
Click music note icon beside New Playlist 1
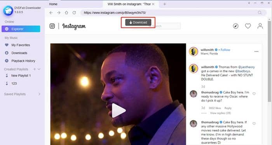(7, 76)
